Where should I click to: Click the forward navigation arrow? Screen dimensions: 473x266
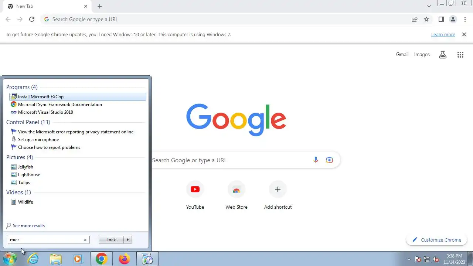coord(20,19)
